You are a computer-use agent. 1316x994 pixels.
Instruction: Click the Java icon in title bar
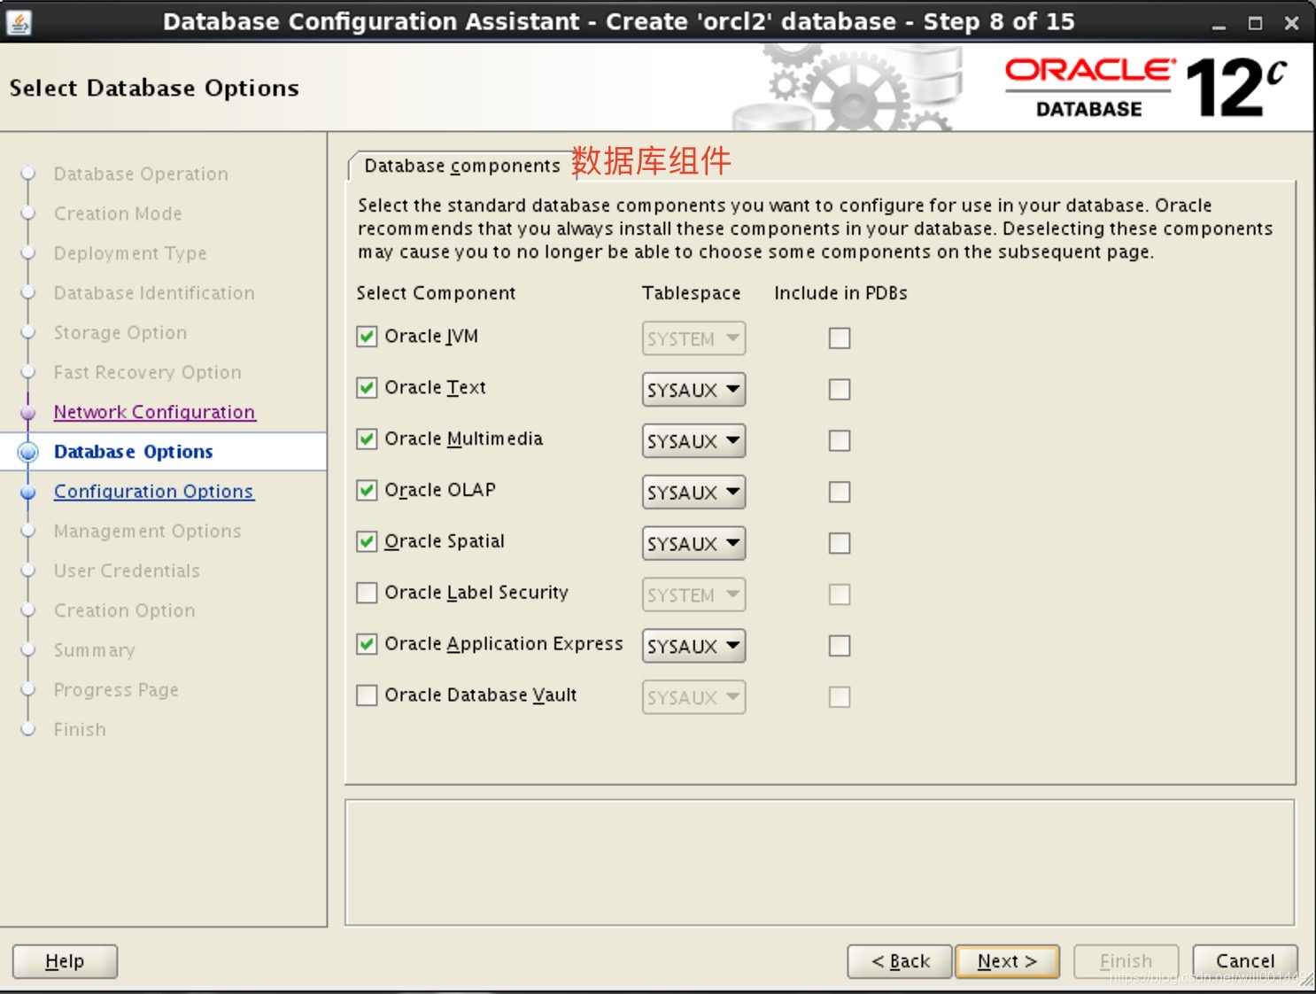coord(19,22)
